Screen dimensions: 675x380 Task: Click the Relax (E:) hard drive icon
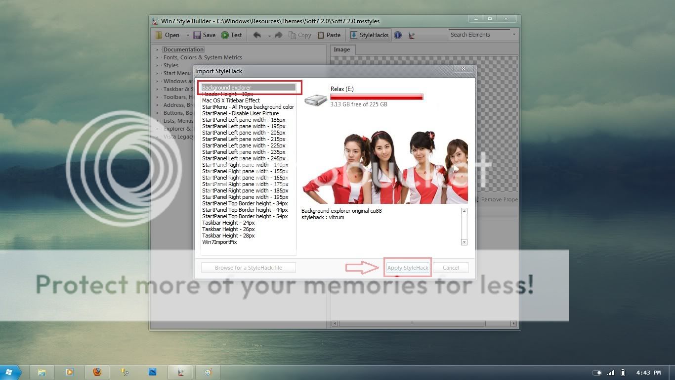(316, 99)
